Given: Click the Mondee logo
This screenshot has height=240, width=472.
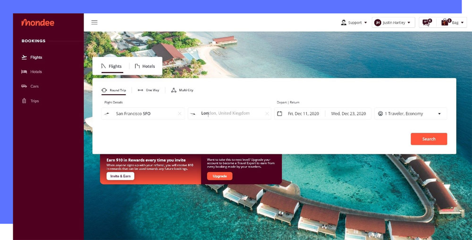Looking at the screenshot, I should (x=38, y=23).
